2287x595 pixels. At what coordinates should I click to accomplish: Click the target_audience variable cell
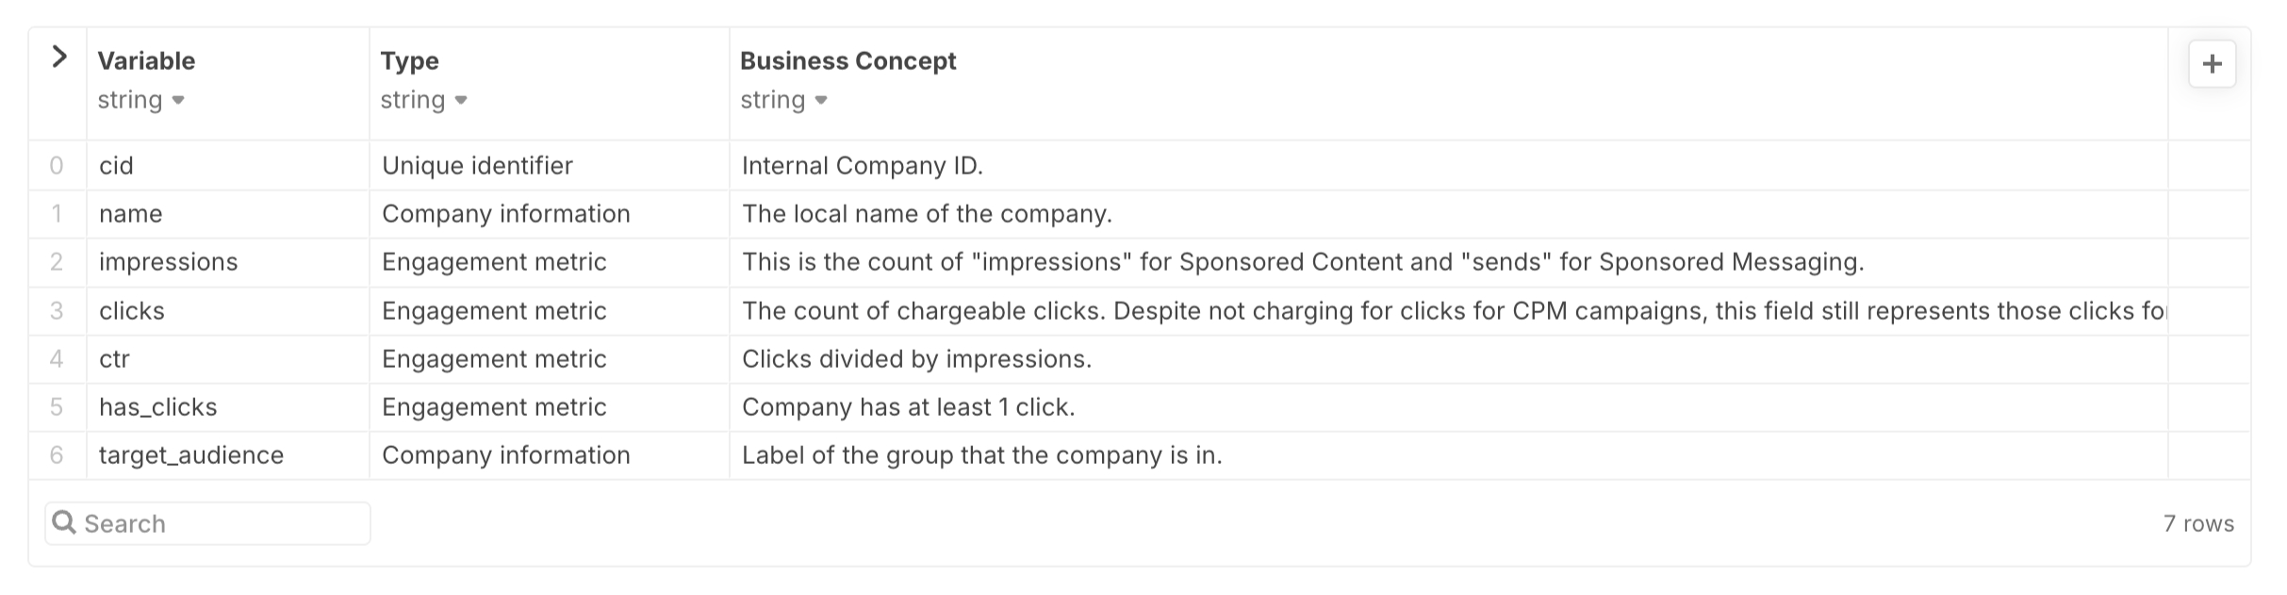190,455
